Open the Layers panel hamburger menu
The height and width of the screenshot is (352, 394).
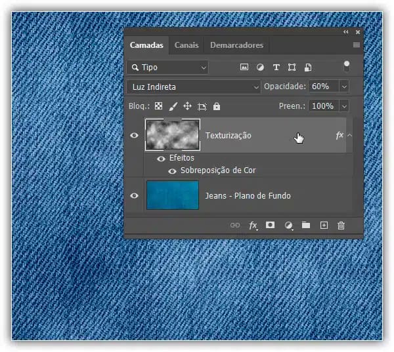(x=357, y=45)
